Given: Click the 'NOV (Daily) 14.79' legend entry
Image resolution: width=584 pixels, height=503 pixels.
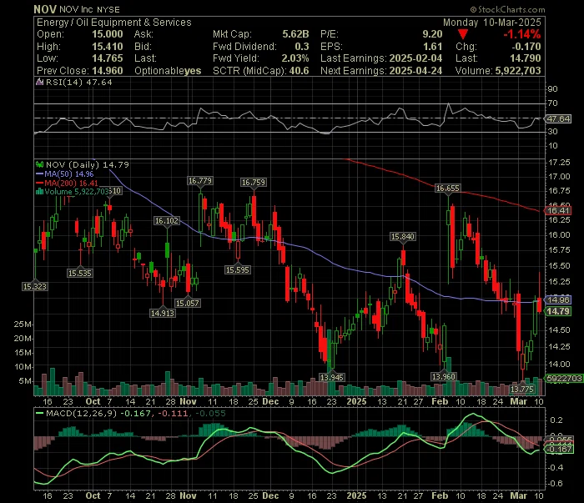Looking at the screenshot, I should point(88,164).
